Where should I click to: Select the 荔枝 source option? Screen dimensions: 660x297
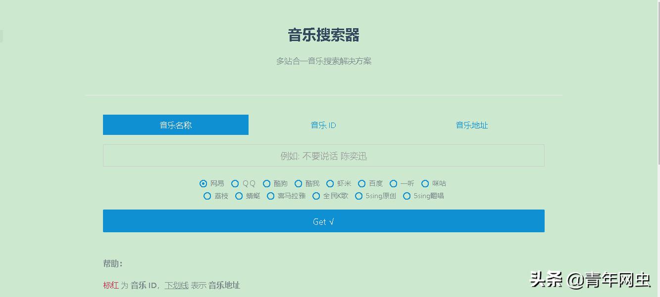click(207, 196)
